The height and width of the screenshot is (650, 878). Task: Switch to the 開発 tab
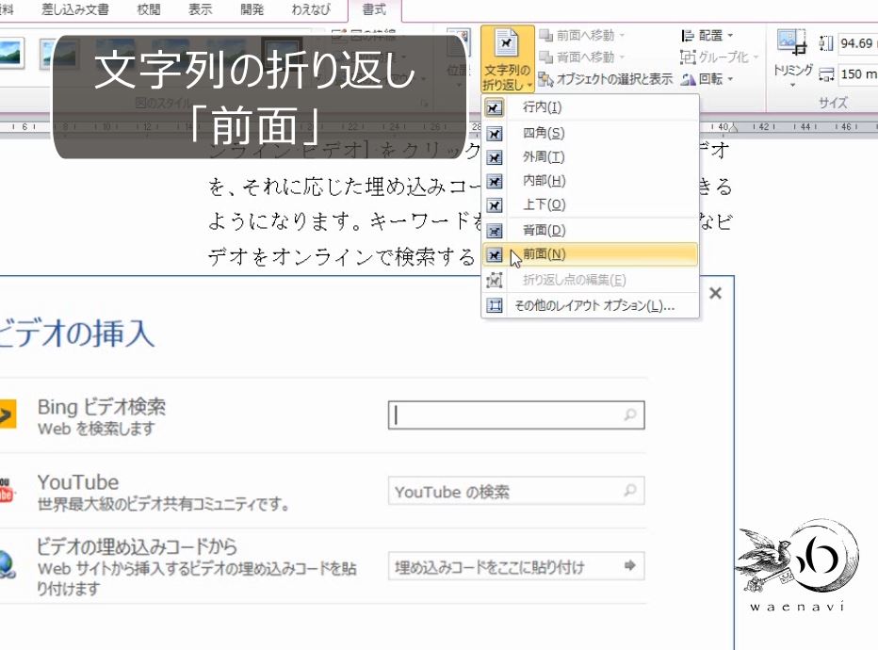click(252, 9)
